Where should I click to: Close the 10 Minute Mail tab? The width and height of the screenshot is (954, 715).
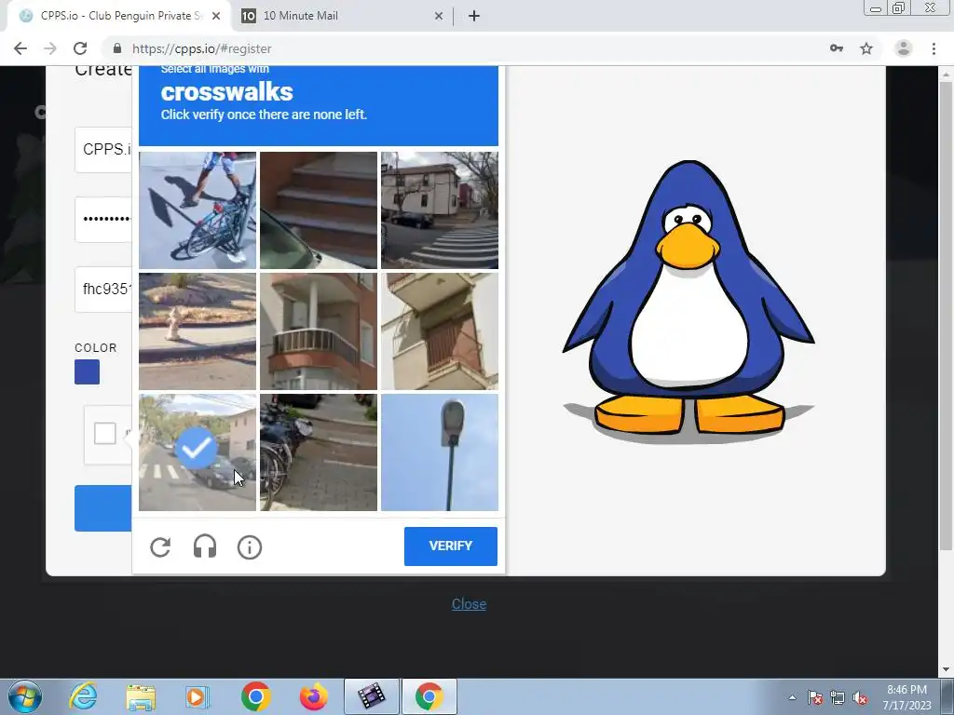tap(439, 17)
